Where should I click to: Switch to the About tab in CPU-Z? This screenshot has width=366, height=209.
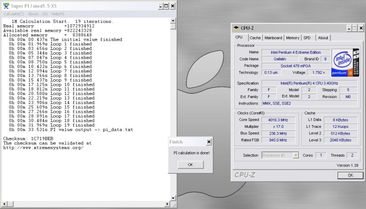pyautogui.click(x=323, y=38)
